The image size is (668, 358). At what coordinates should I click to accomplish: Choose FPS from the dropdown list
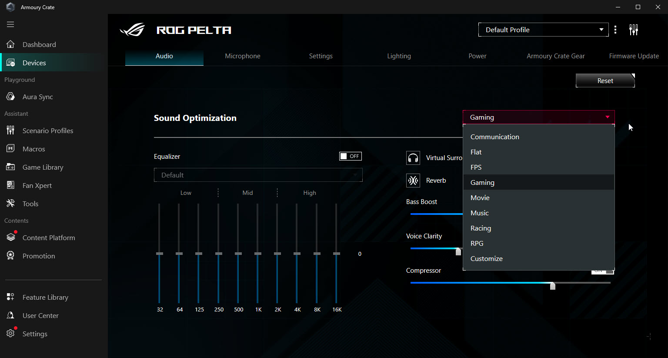click(539, 167)
